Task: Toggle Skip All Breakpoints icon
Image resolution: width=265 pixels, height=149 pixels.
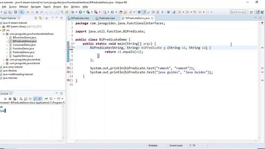Action: (x=22, y=12)
